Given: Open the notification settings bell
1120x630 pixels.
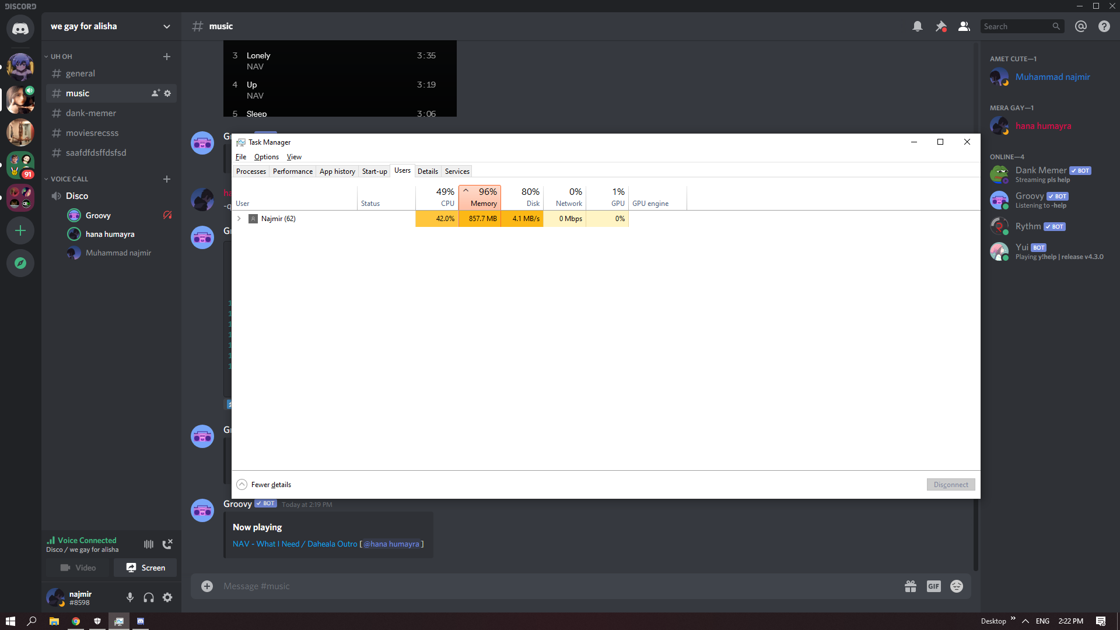Looking at the screenshot, I should 918,26.
